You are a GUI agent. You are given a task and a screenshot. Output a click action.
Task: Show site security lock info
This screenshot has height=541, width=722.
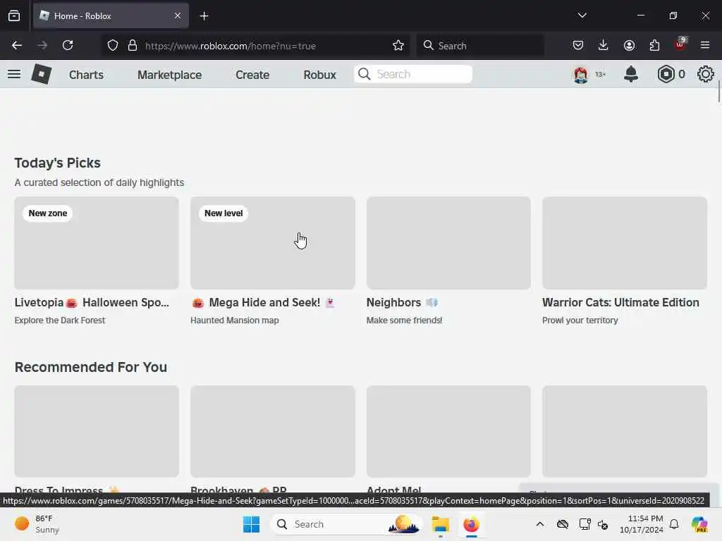(x=133, y=45)
